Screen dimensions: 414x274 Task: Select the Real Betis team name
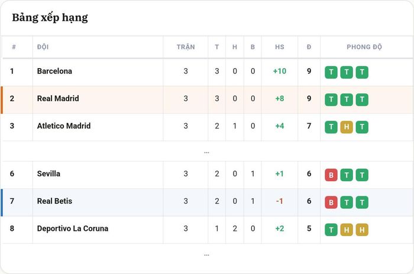(54, 201)
